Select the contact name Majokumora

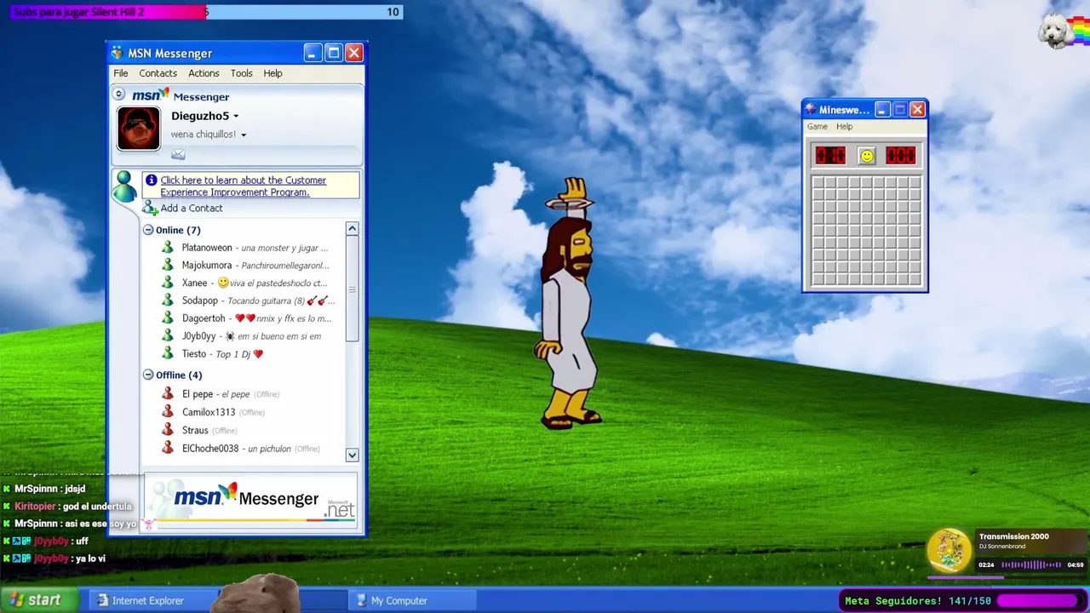pos(207,266)
